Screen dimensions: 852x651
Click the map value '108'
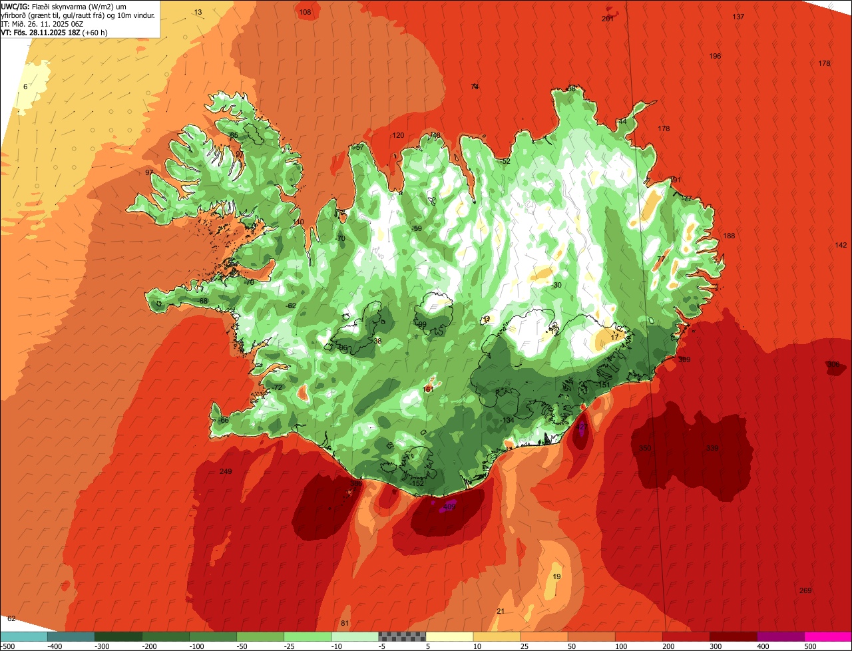click(305, 13)
